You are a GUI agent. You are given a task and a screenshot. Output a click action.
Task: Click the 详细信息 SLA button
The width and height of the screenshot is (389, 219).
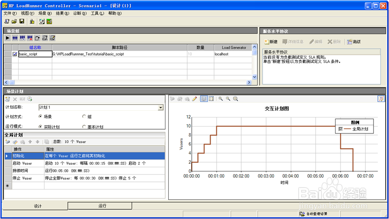click(x=293, y=42)
